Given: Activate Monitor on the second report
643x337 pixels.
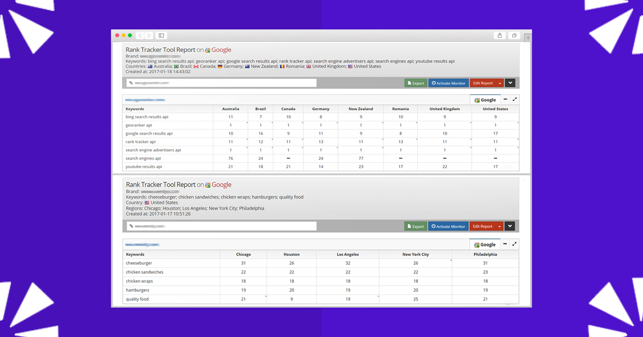Looking at the screenshot, I should click(448, 226).
